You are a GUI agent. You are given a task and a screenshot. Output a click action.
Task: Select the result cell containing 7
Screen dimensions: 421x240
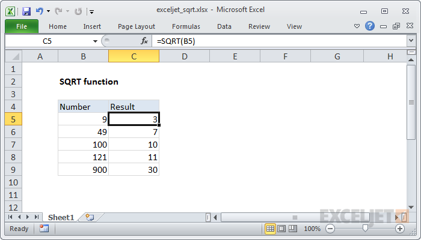[x=134, y=132]
